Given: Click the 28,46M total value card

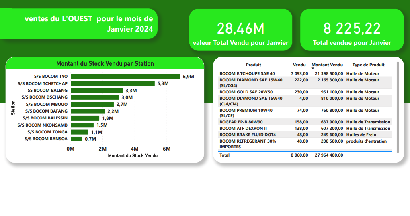Looking at the screenshot, I should tap(240, 30).
